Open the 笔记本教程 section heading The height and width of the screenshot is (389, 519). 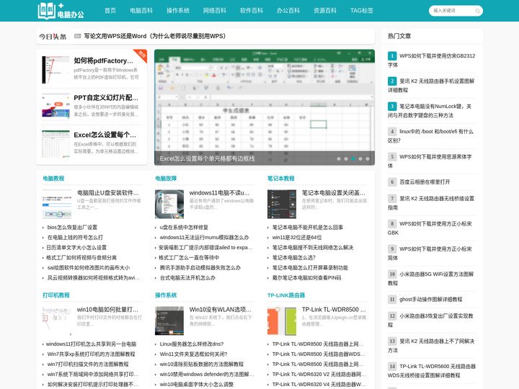tap(281, 179)
